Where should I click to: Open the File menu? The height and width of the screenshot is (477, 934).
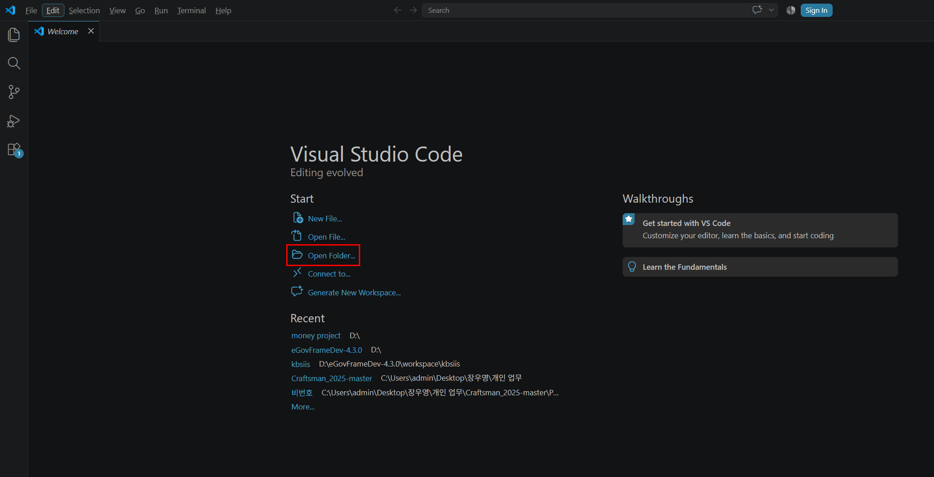coord(31,10)
